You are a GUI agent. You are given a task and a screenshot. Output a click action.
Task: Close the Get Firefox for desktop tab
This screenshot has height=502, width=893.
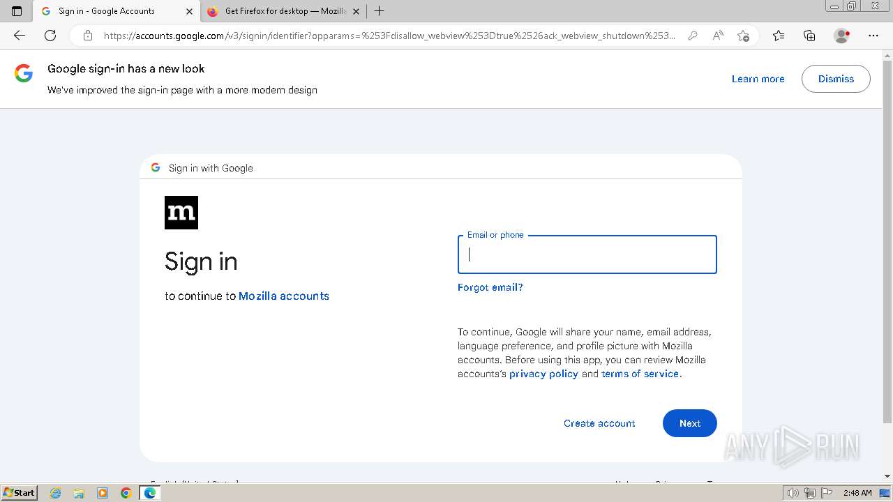click(357, 11)
